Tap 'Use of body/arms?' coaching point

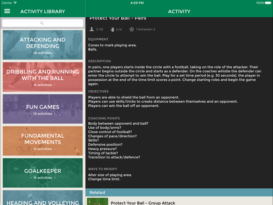tap(105, 128)
